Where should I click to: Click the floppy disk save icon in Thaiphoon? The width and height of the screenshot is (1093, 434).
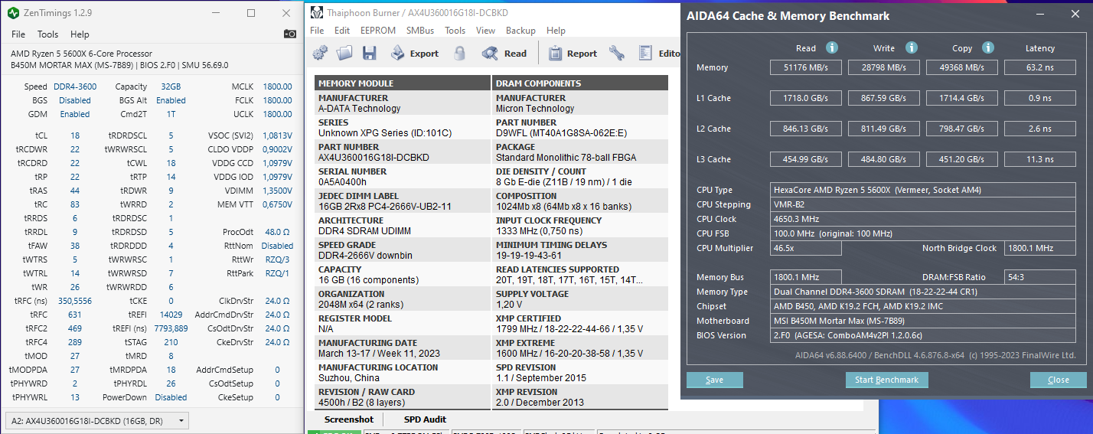click(x=369, y=53)
